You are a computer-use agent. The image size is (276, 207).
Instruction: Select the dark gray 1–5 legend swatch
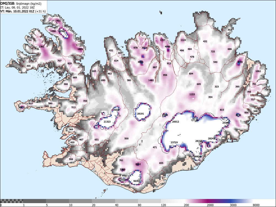click(34, 201)
